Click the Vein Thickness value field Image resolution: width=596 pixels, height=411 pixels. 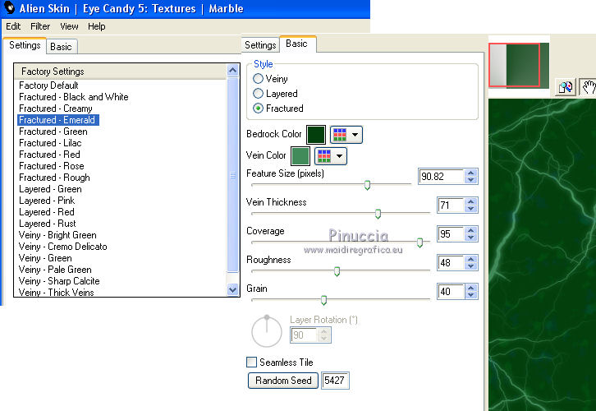(451, 205)
